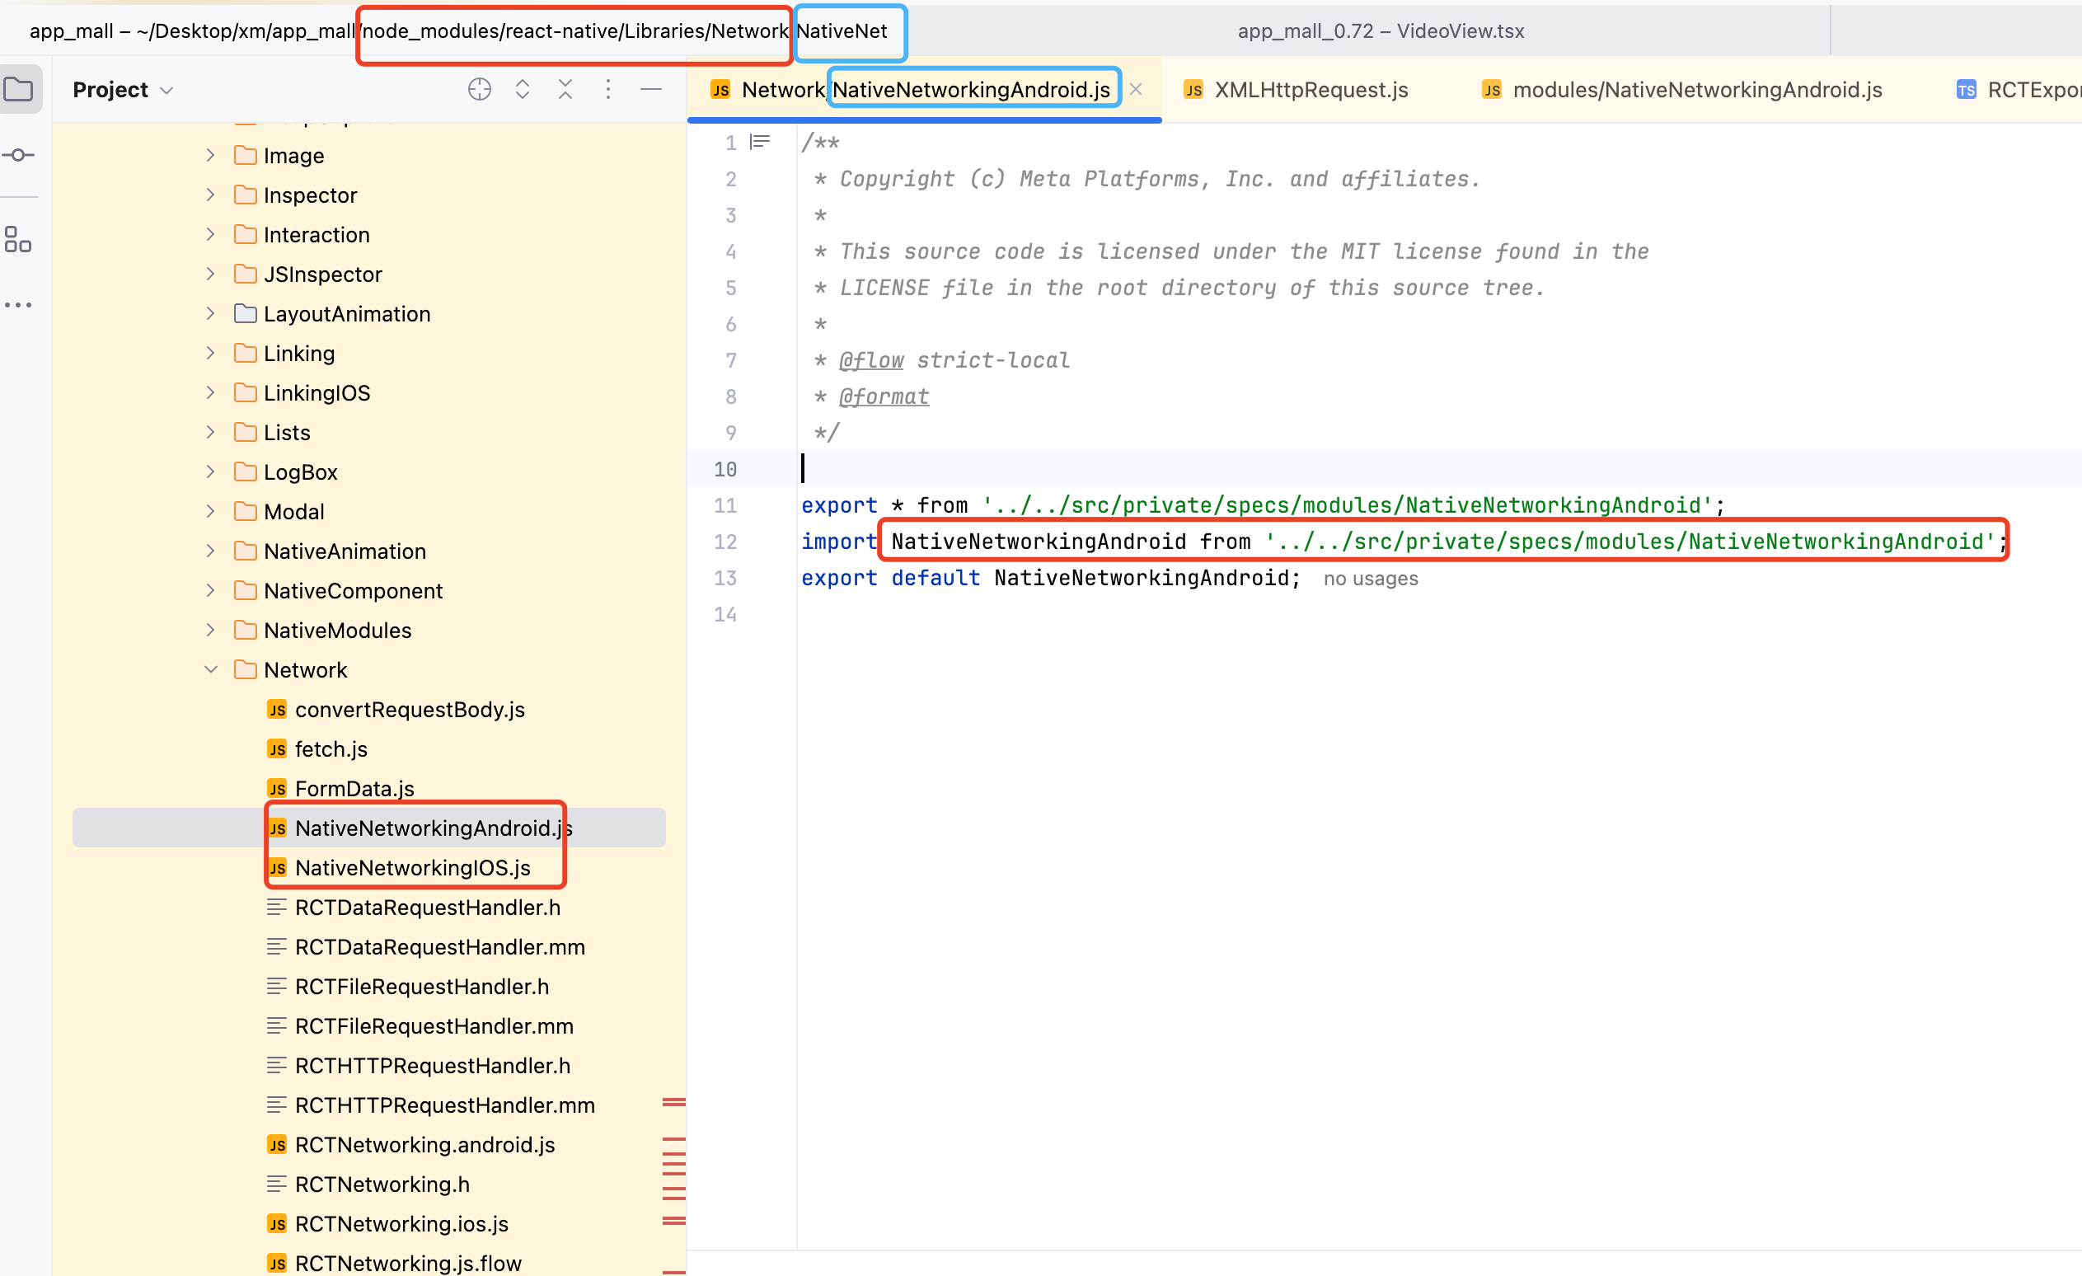Switch to XMLHttpRequest.js tab
2082x1276 pixels.
point(1310,90)
